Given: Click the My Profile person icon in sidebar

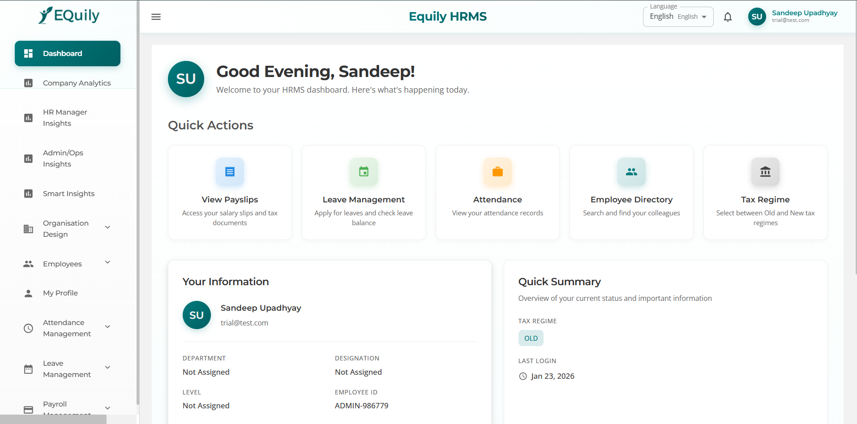Looking at the screenshot, I should point(28,293).
